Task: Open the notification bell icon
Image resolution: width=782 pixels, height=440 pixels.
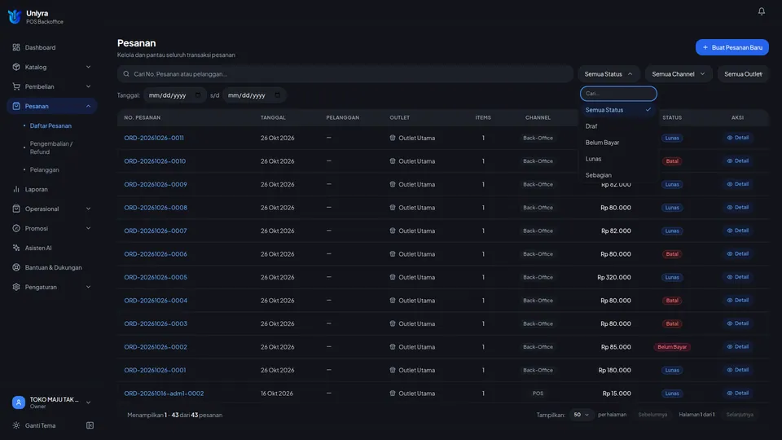Action: point(761,11)
